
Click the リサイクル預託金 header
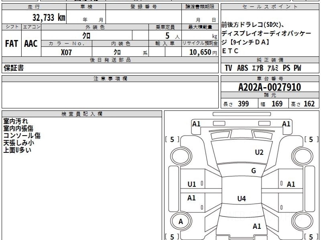click(200, 43)
